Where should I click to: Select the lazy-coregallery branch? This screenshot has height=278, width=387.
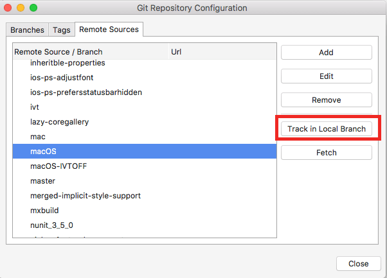click(59, 122)
